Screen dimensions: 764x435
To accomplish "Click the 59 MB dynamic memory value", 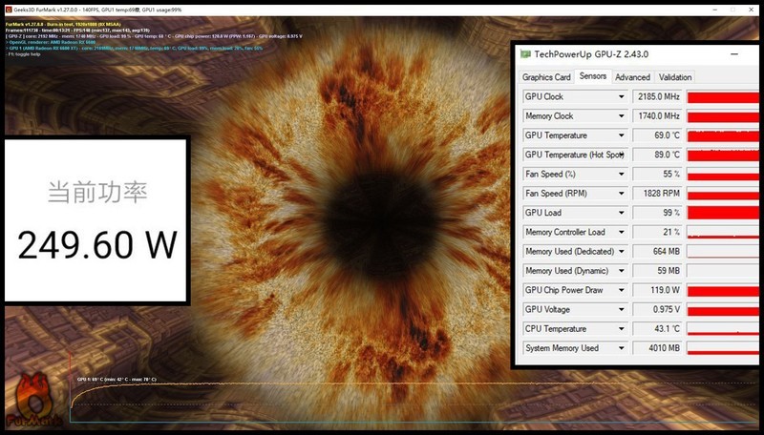I will [x=658, y=271].
